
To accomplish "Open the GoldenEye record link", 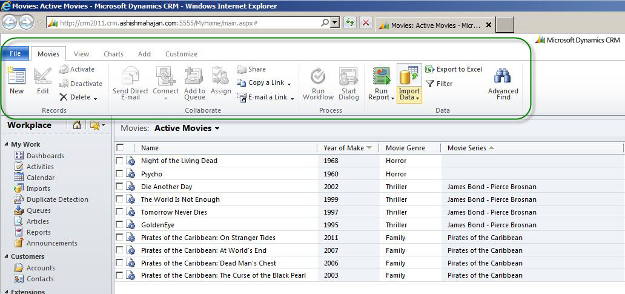I will [157, 225].
